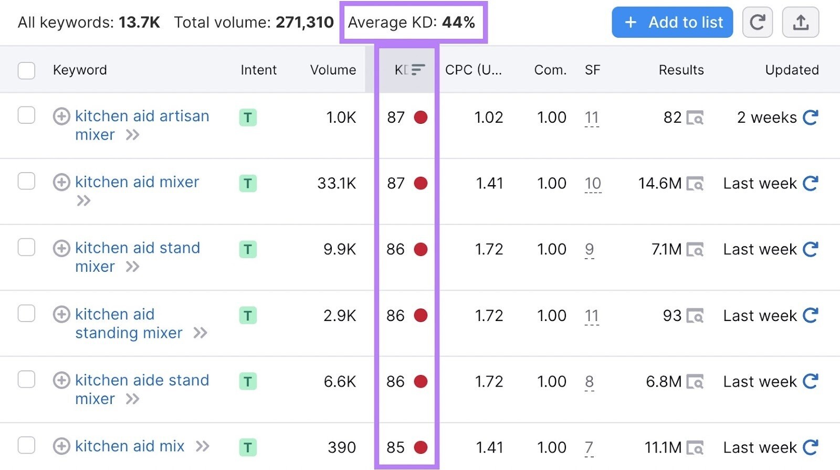Open the kitchen aide stand mixer keyword link
Viewport: 840px width, 470px height.
click(142, 389)
